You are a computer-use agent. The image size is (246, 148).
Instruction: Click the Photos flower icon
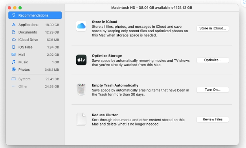pyautogui.click(x=14, y=69)
